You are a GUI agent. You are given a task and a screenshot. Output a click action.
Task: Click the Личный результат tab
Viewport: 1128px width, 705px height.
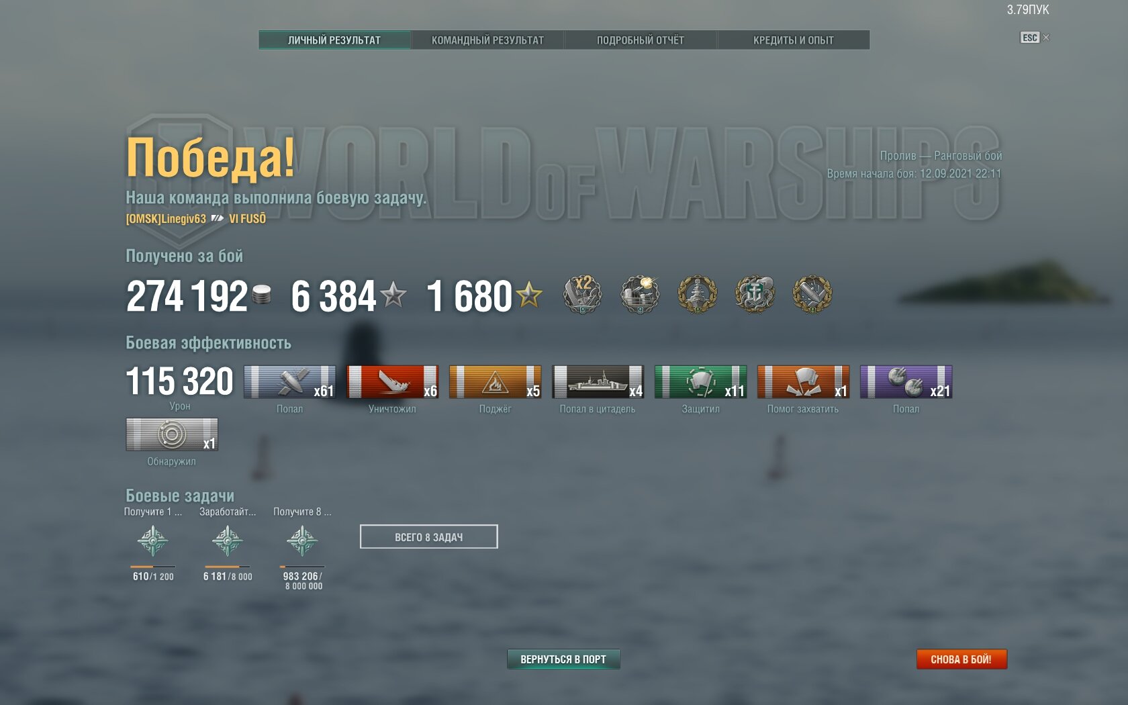click(334, 40)
